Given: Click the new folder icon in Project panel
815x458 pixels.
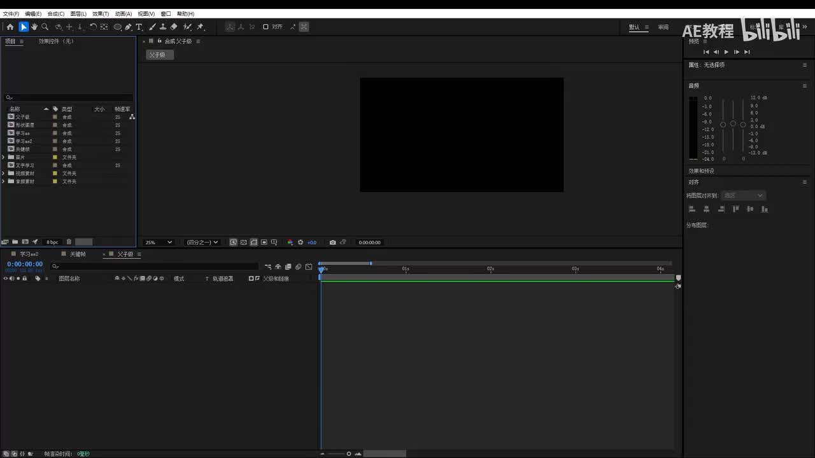Looking at the screenshot, I should click(15, 242).
